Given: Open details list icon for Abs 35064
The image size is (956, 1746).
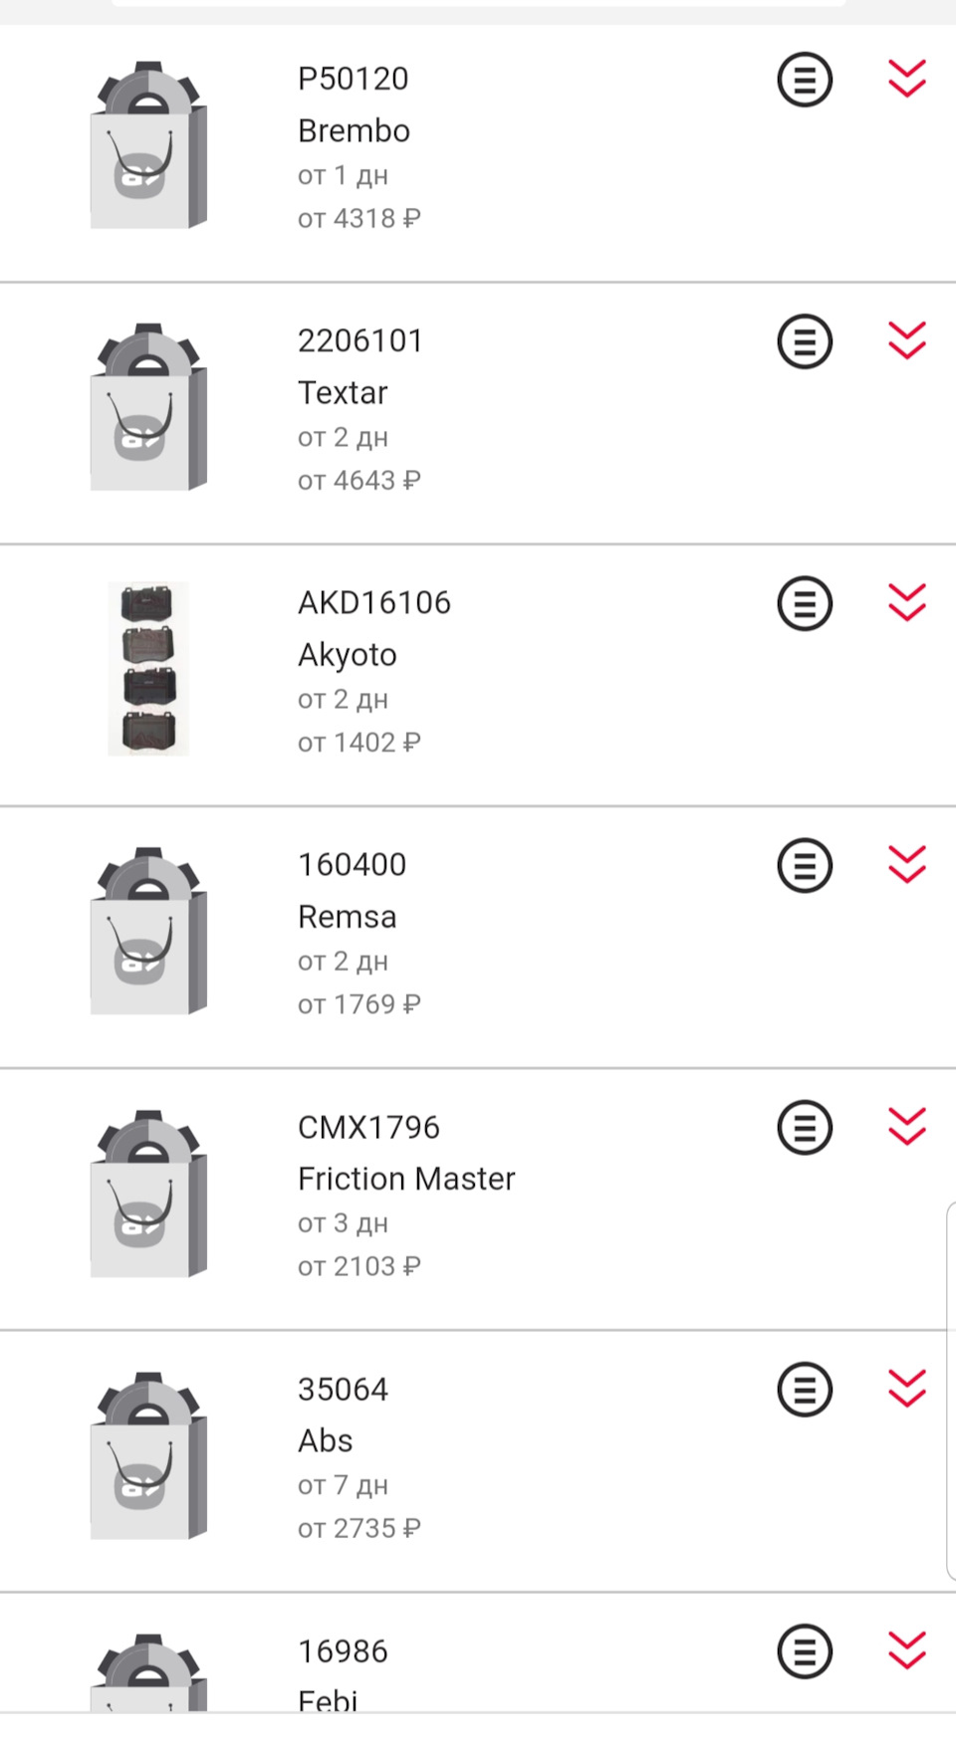Looking at the screenshot, I should pos(805,1389).
